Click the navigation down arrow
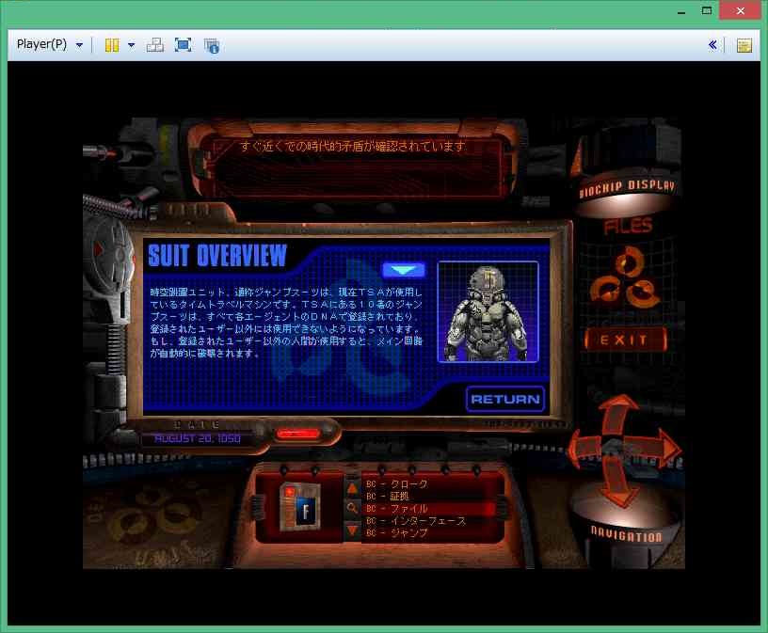 pyautogui.click(x=619, y=482)
